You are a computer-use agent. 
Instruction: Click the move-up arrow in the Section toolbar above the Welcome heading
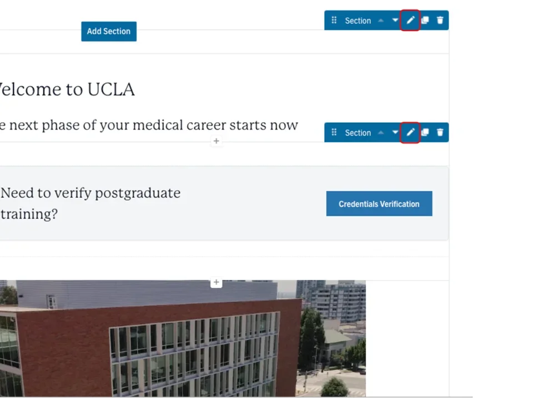(x=381, y=21)
